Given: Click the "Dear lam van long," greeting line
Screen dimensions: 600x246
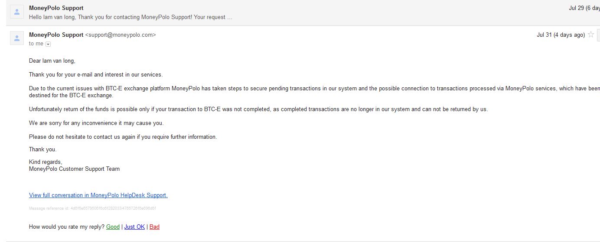Looking at the screenshot, I should pyautogui.click(x=52, y=61).
